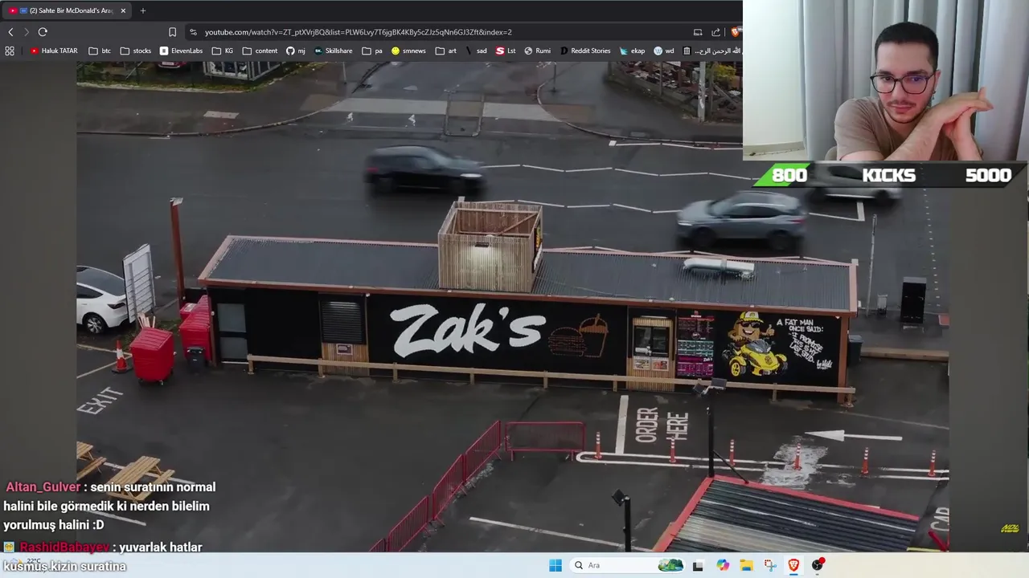The width and height of the screenshot is (1029, 578).
Task: Open the wd WordPress bookmark
Action: coord(664,51)
